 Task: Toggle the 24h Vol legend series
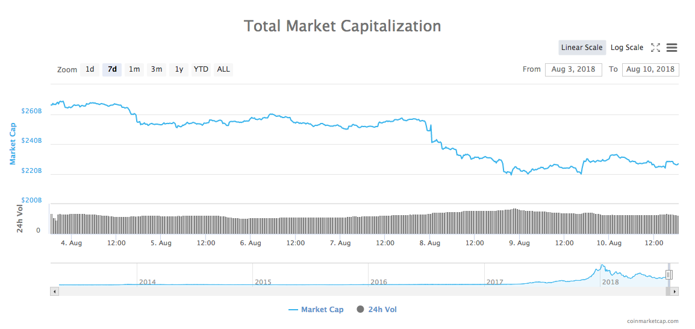click(377, 310)
